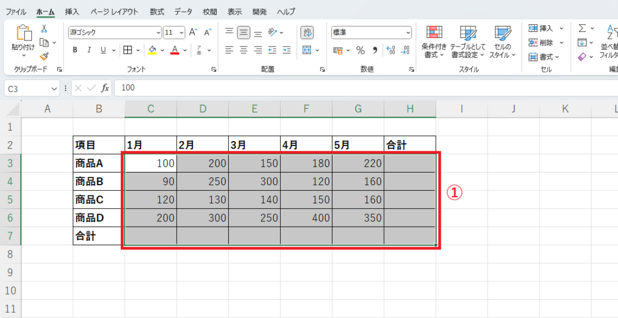
Task: Align text right
Action: coord(258,50)
